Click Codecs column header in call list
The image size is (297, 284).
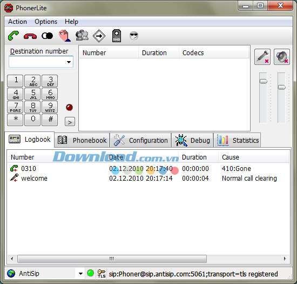pos(214,52)
